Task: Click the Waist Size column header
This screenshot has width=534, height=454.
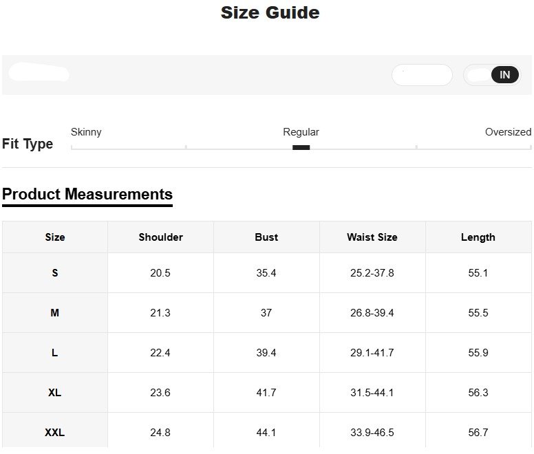Action: coord(372,237)
